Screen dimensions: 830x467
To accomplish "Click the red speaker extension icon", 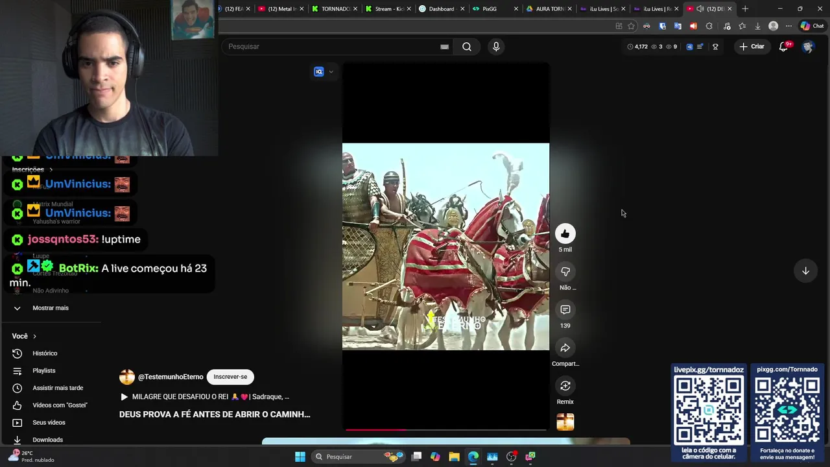I will 693,26.
